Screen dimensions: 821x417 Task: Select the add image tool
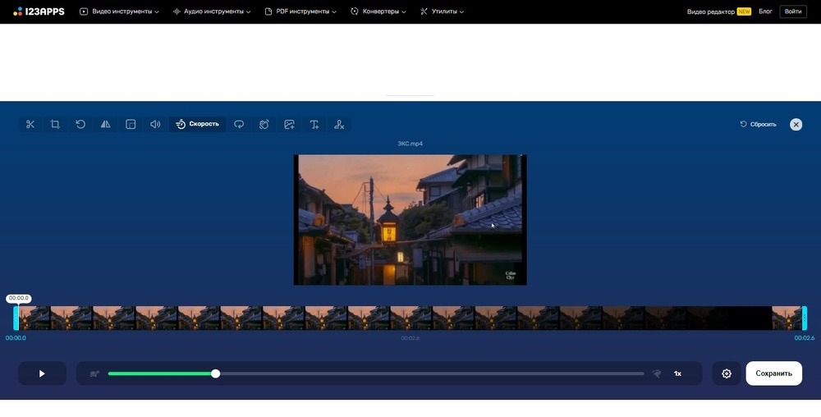tap(289, 125)
